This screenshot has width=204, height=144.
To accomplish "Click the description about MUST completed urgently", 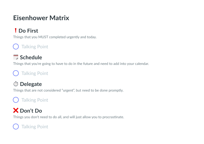I will coord(55,37).
